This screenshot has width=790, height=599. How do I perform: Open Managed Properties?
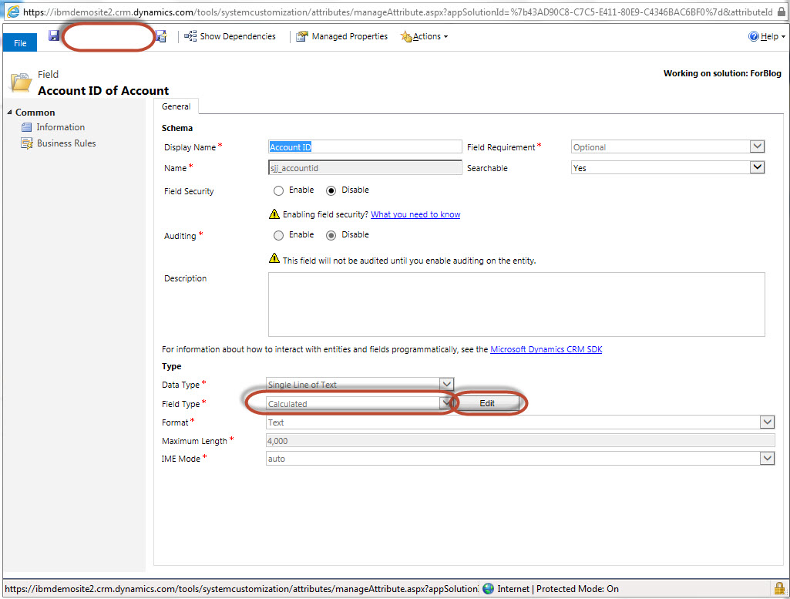click(x=341, y=36)
